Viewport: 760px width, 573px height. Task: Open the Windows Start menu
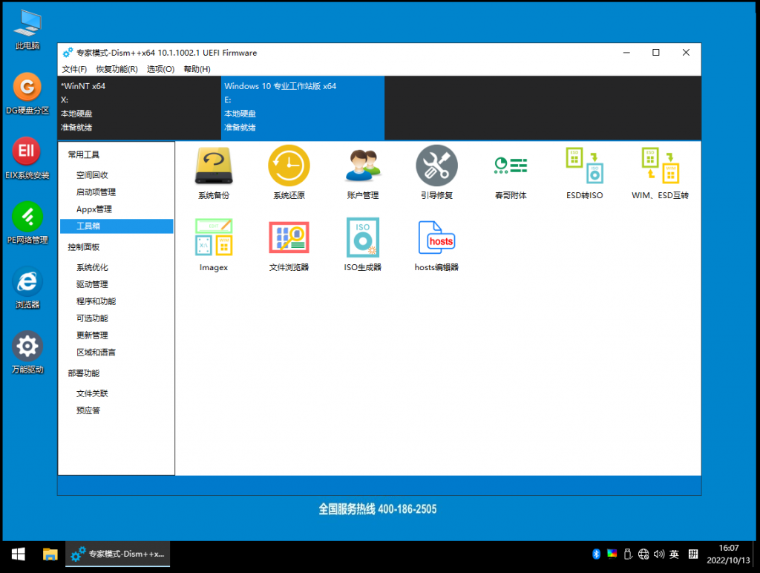point(19,554)
